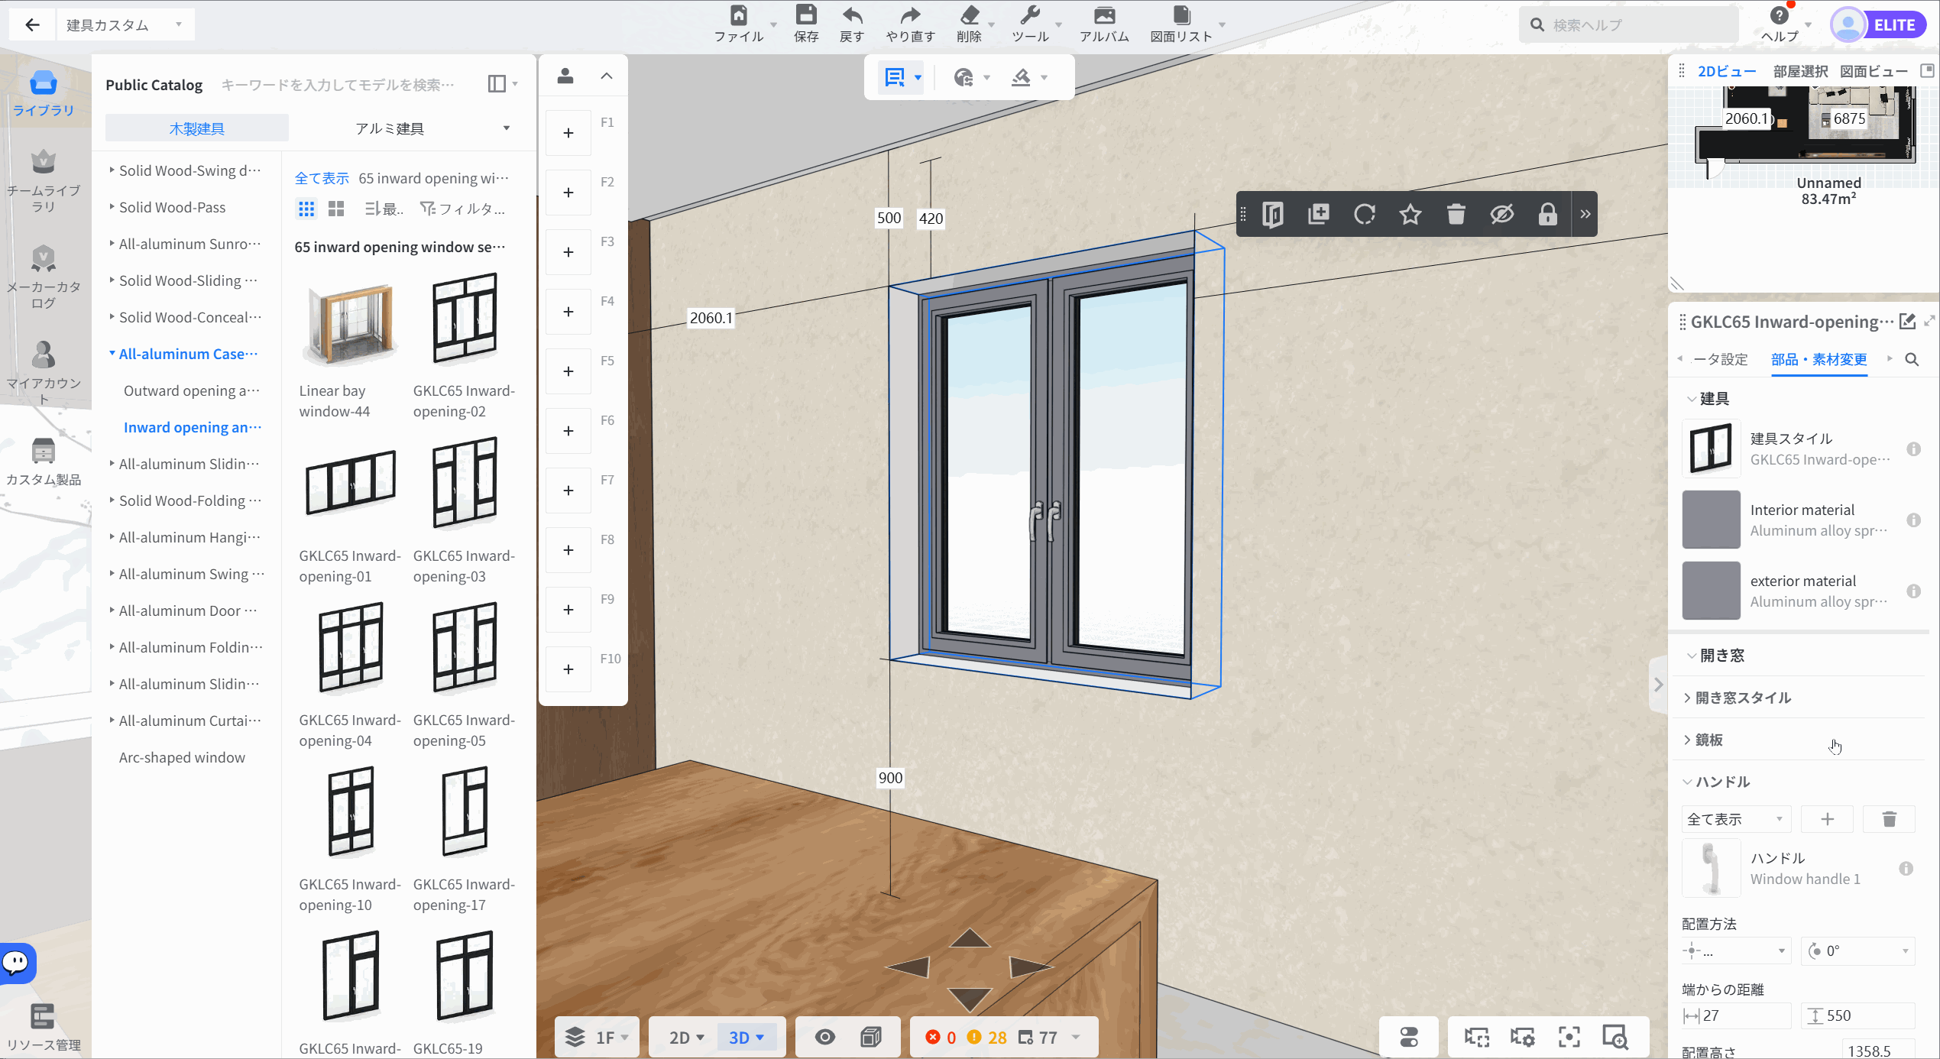Select Linear bay window-44 thumbnail
1940x1059 pixels.
pyautogui.click(x=351, y=323)
